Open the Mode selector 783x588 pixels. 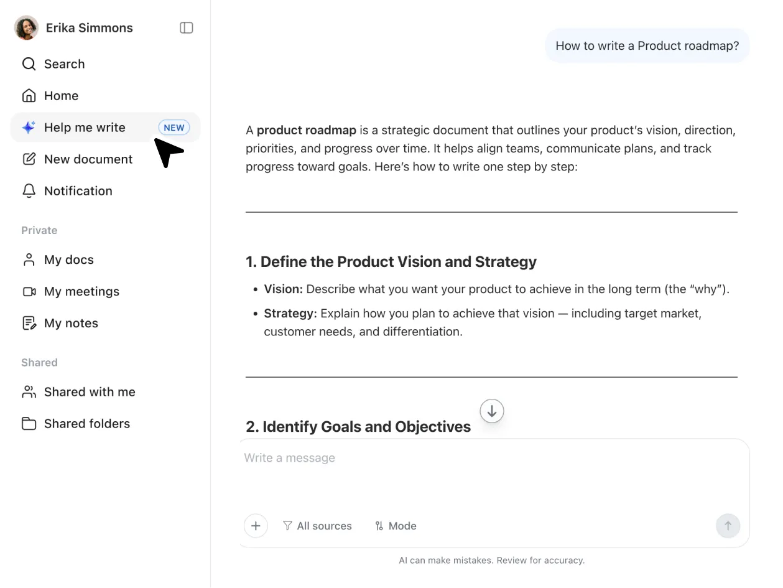click(396, 526)
